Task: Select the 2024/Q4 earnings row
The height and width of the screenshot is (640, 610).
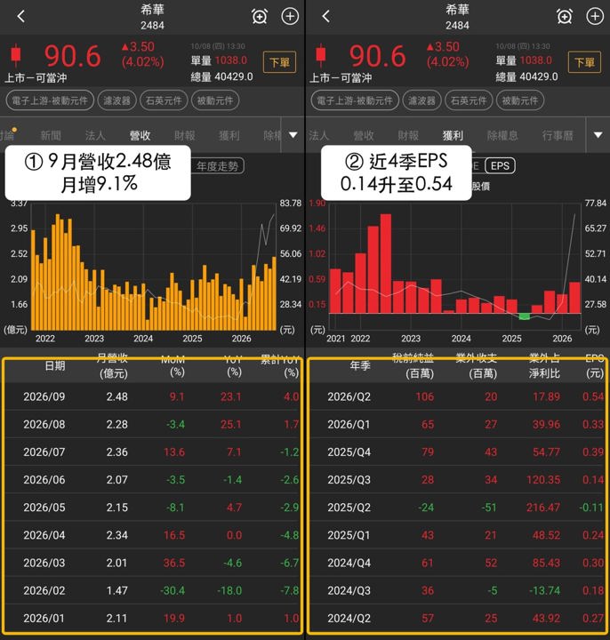Action: [458, 563]
